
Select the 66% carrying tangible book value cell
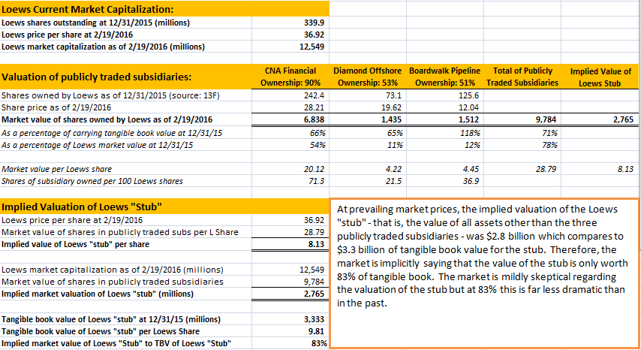pos(317,133)
